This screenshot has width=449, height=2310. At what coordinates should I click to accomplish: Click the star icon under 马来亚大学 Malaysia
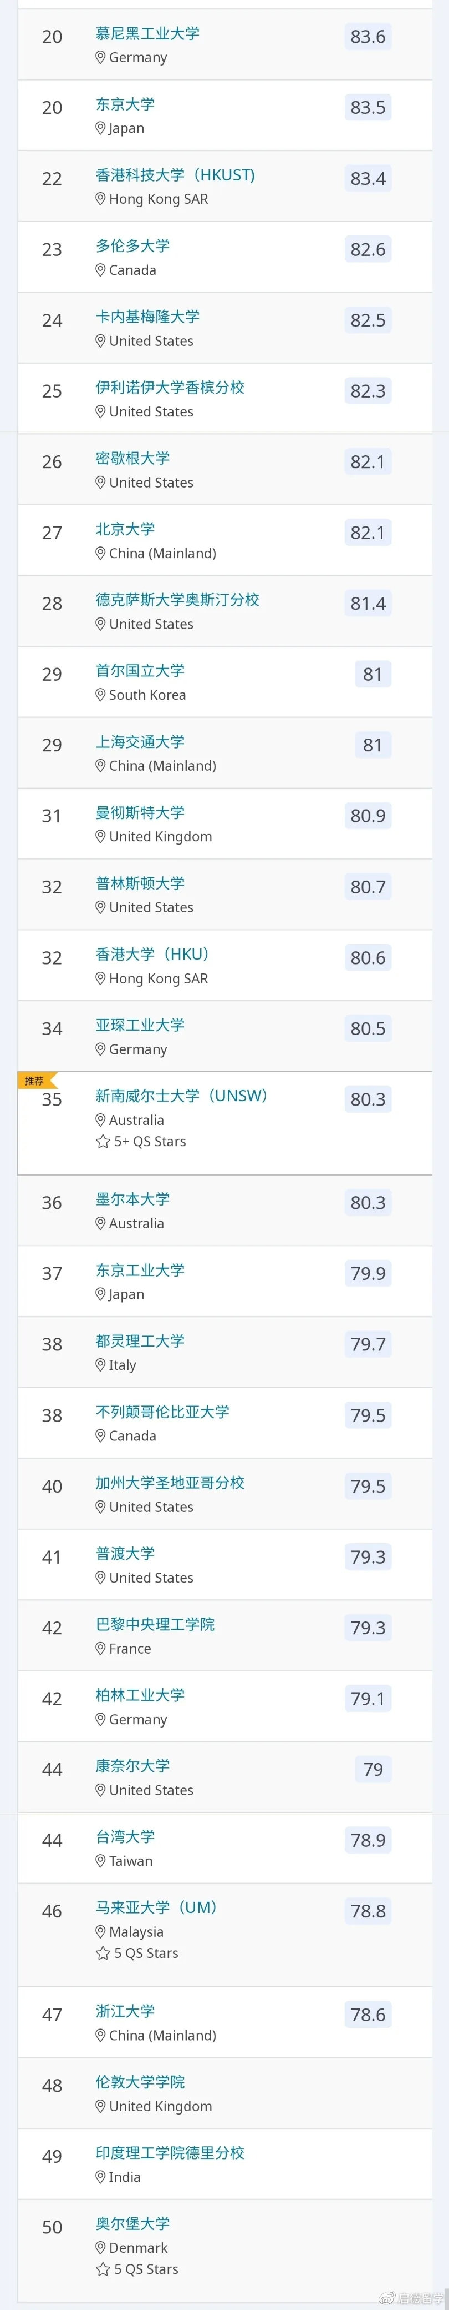pyautogui.click(x=102, y=1953)
